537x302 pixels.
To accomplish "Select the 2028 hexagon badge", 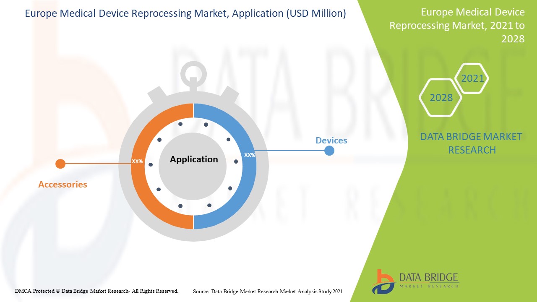I will [x=440, y=98].
